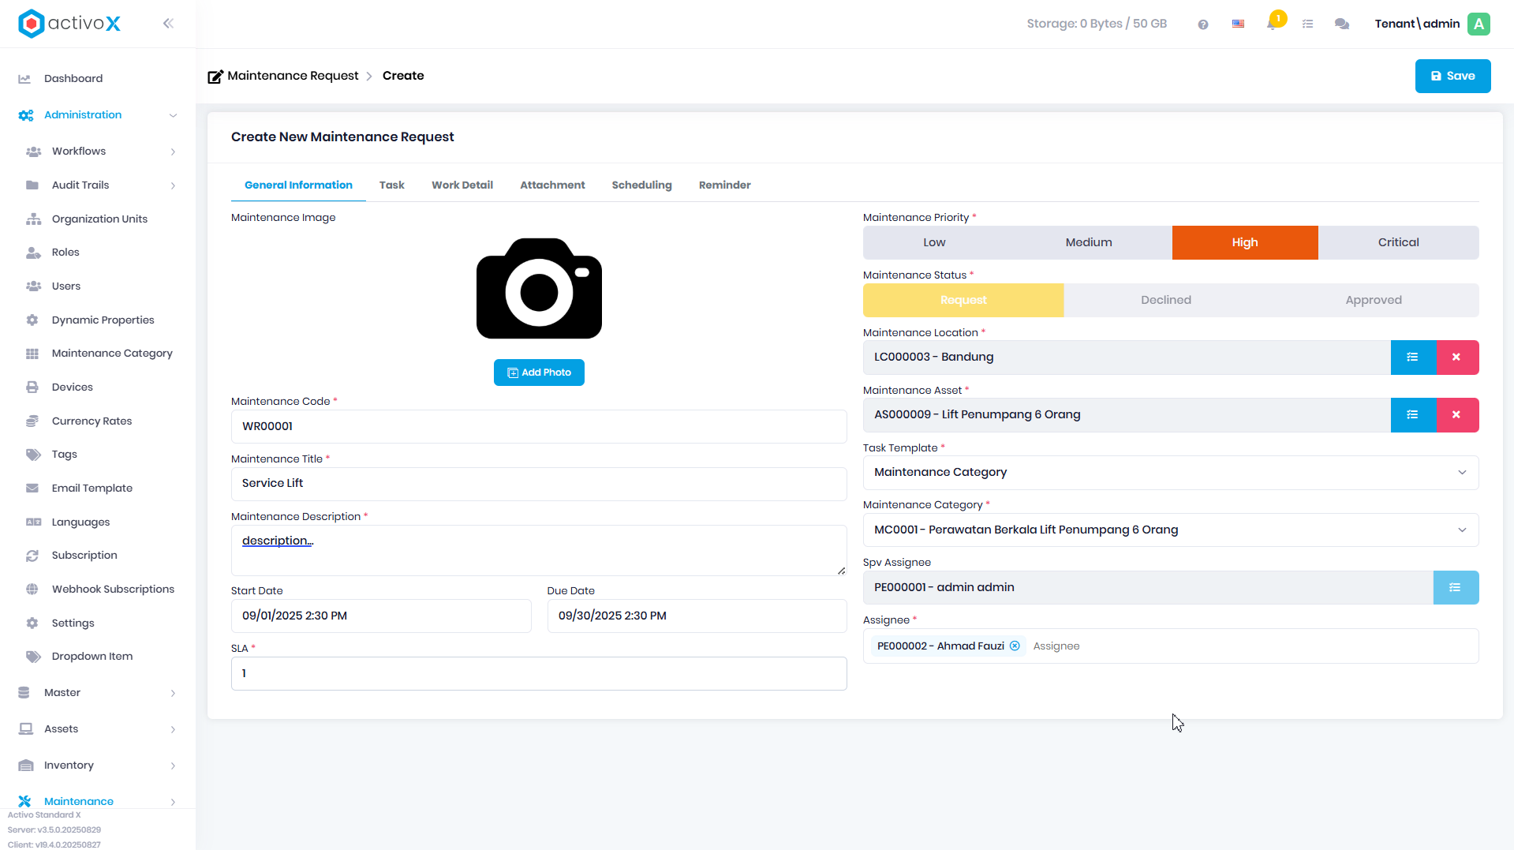Go to Maintenance Request breadcrumb
Image resolution: width=1514 pixels, height=850 pixels.
point(293,76)
